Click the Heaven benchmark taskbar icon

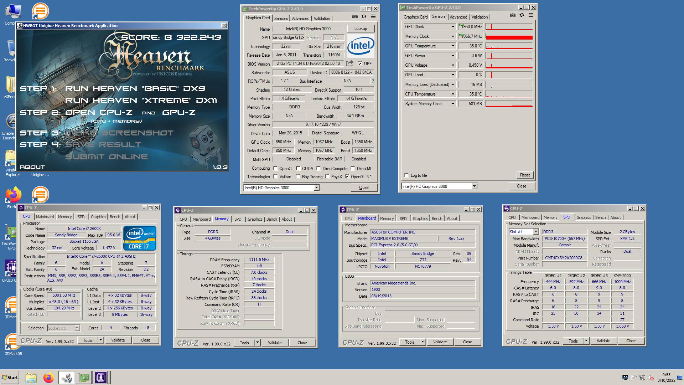[66, 378]
